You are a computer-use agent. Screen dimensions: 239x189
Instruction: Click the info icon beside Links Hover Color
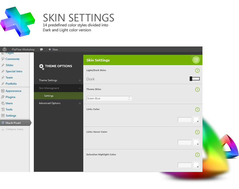pos(197,132)
